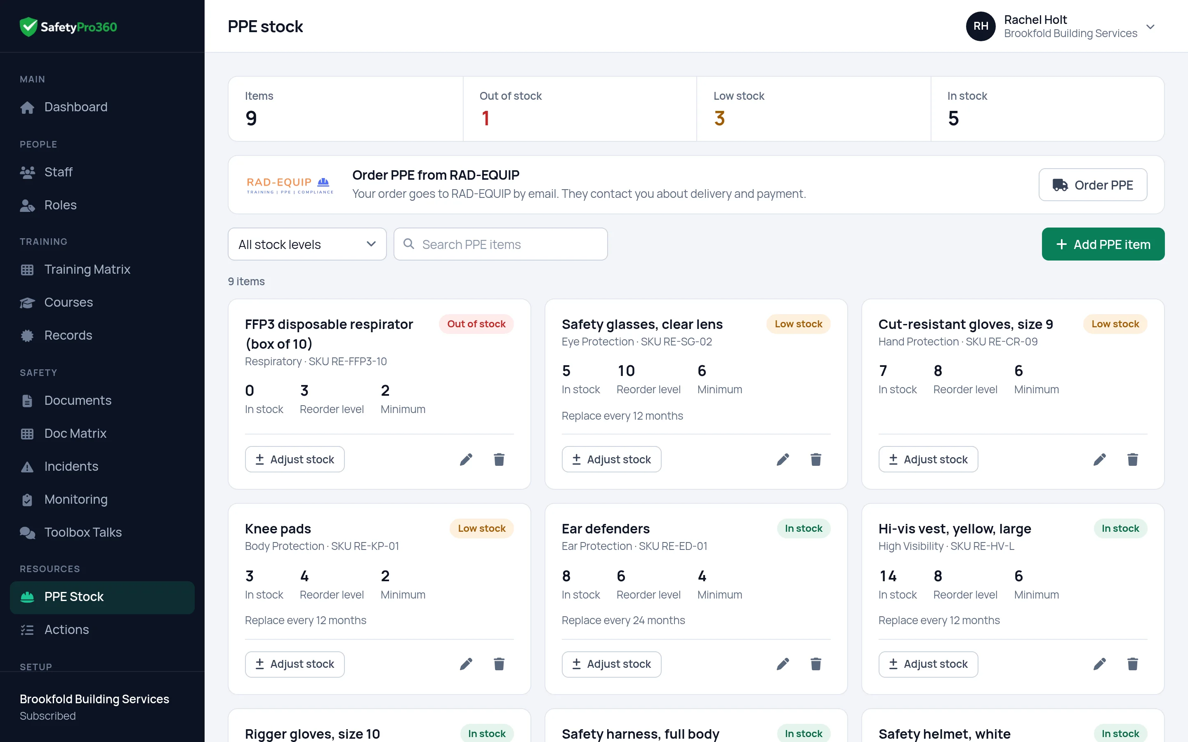Delete Safety glasses, clear lens item
1188x742 pixels.
coord(816,459)
